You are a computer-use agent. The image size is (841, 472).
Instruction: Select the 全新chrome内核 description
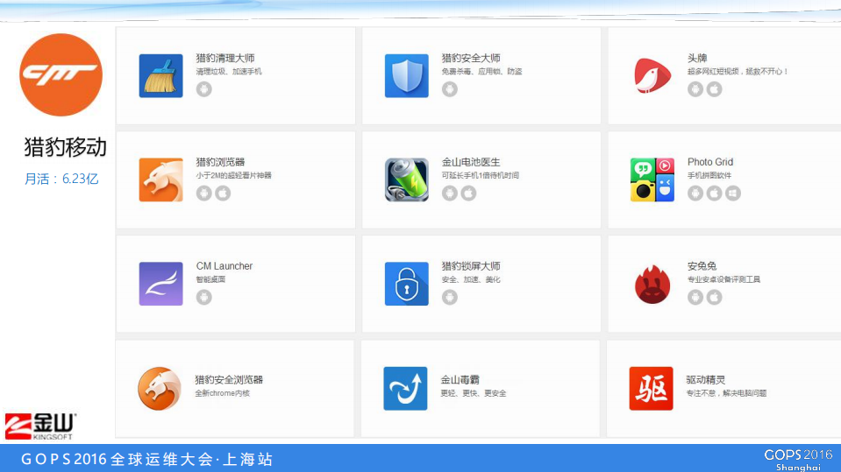[x=223, y=393]
